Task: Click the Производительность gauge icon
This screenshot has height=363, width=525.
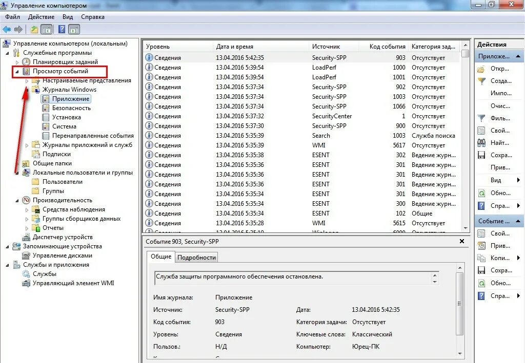Action: (x=26, y=200)
